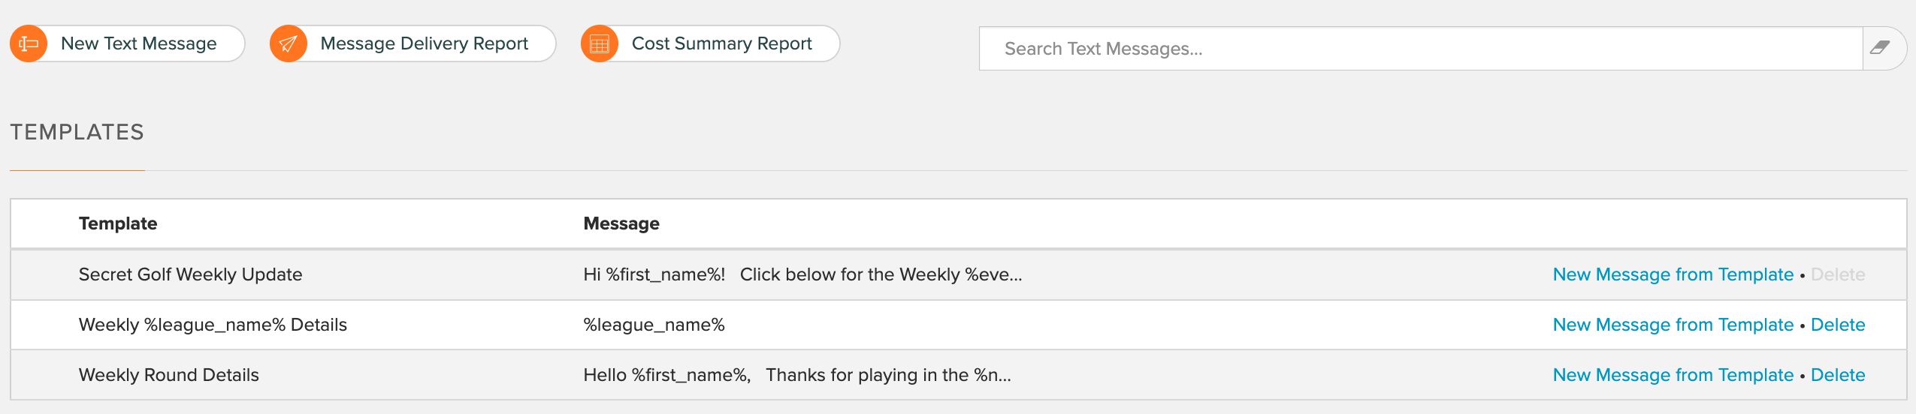
Task: Select the Secret Golf Weekly Update template name
Action: 190,274
